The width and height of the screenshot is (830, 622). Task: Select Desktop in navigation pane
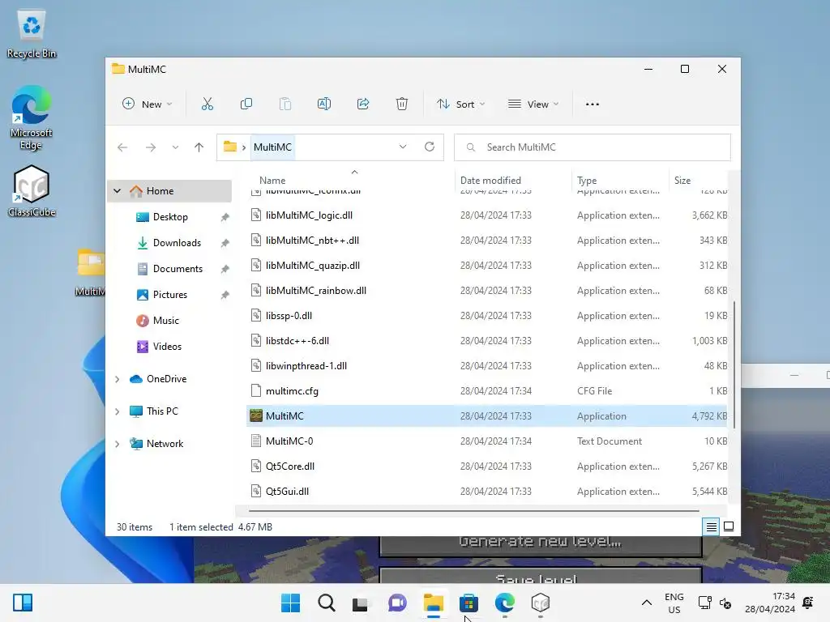tap(169, 217)
